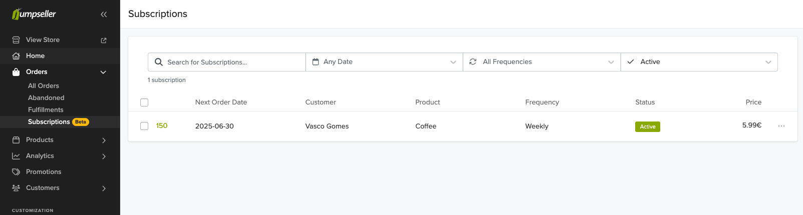Open subscription 150 link

pyautogui.click(x=162, y=126)
